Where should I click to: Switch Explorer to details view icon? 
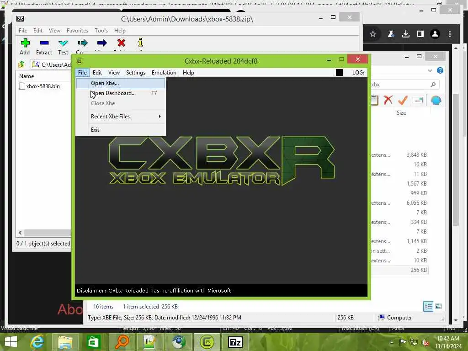[428, 307]
